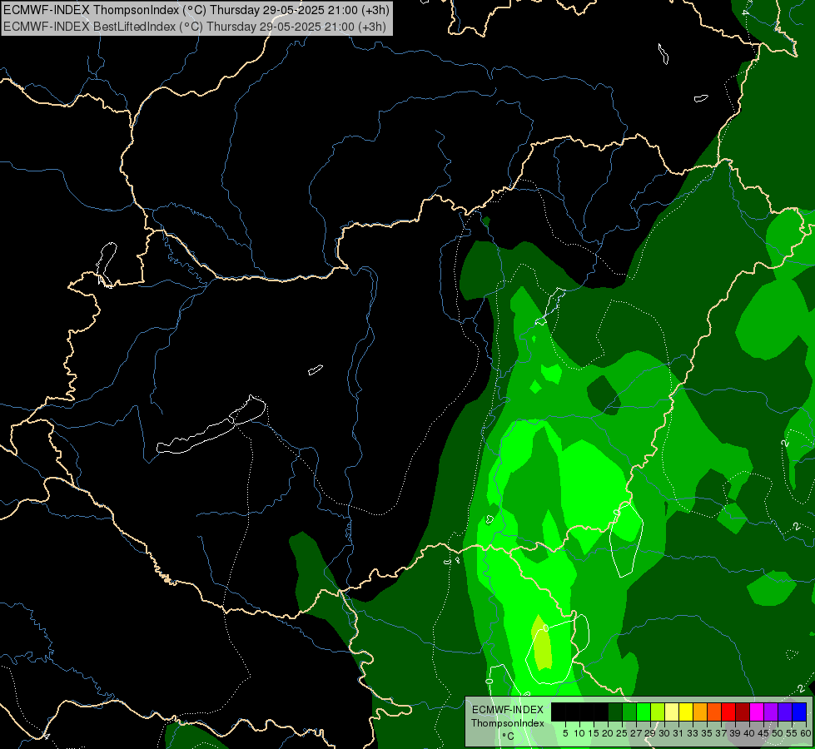Viewport: 815px width, 749px height.
Task: Click the legend label ECMWF-INDEX
Action: [508, 710]
